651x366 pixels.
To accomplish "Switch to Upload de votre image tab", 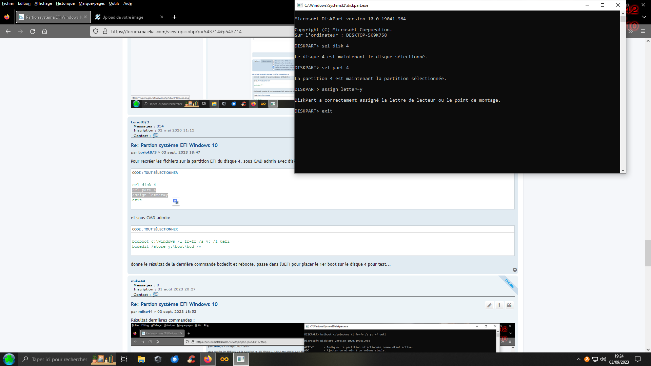I will pyautogui.click(x=123, y=17).
